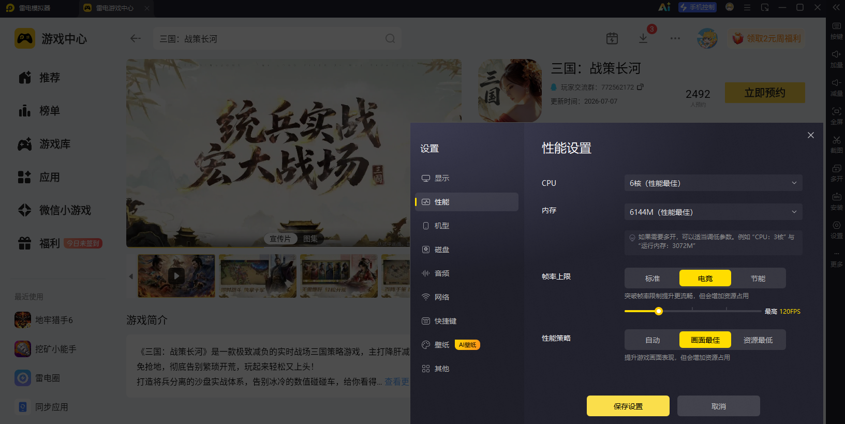Open the 显示 settings section
Image resolution: width=845 pixels, height=424 pixels.
point(467,178)
